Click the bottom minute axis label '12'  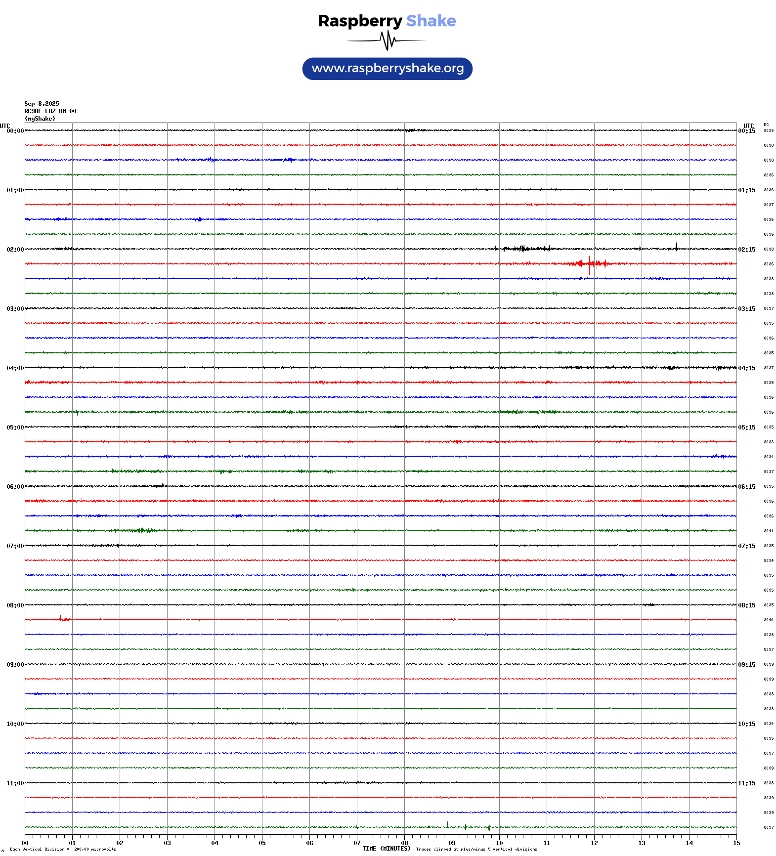[x=594, y=843]
